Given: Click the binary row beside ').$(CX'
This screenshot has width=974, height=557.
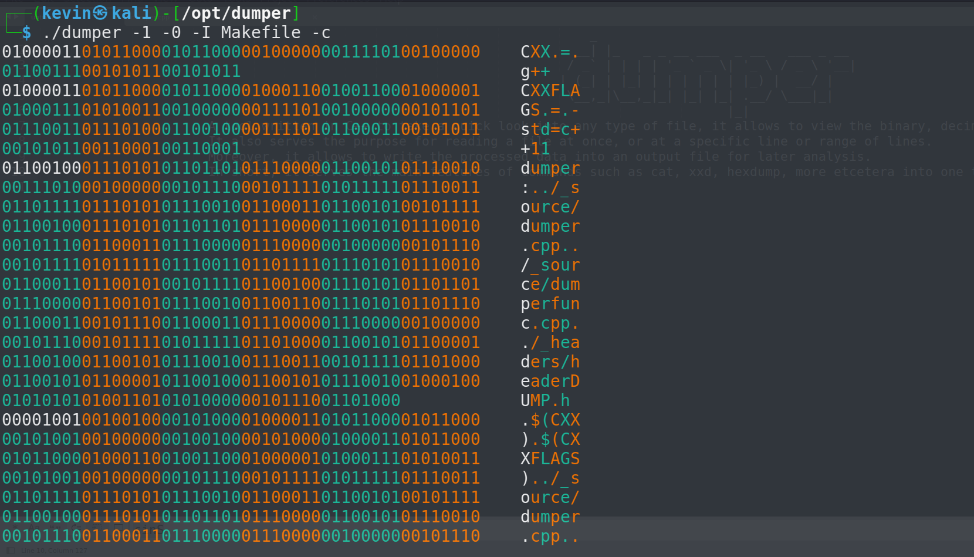Looking at the screenshot, I should (x=241, y=439).
